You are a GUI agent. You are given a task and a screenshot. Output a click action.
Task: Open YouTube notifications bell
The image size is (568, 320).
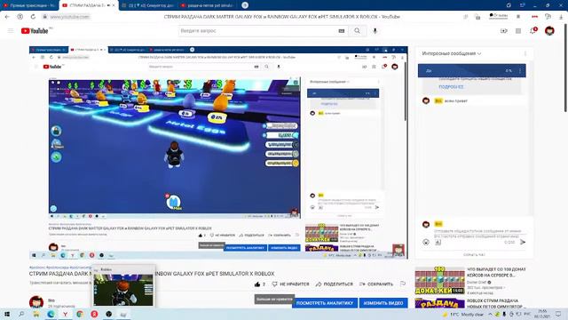(532, 31)
